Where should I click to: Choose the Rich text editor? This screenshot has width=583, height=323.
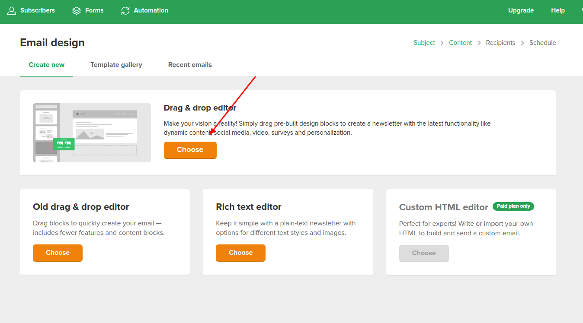[x=240, y=253]
